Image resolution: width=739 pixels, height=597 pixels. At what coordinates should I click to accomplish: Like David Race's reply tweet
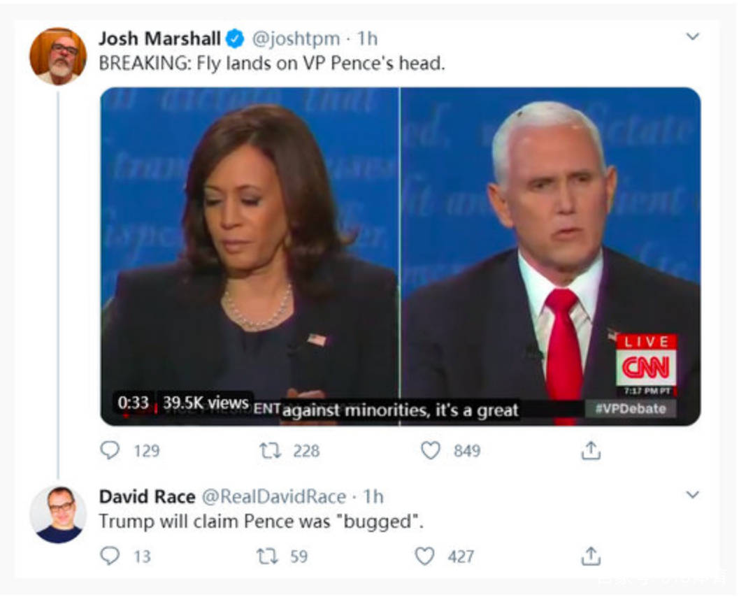coord(424,556)
